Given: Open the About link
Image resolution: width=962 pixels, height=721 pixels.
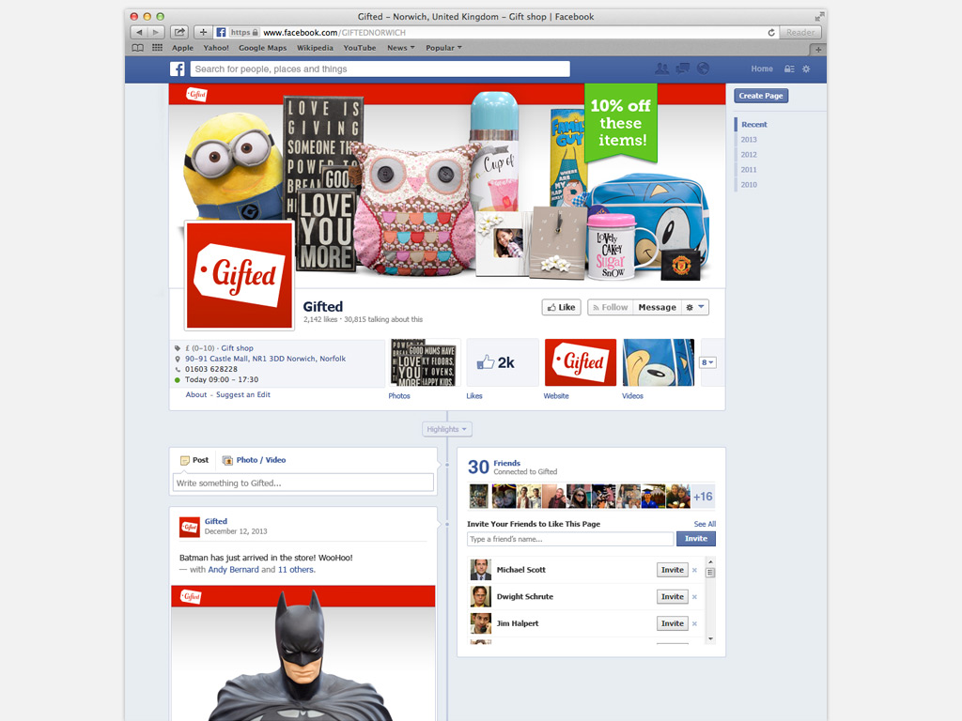Looking at the screenshot, I should (196, 395).
